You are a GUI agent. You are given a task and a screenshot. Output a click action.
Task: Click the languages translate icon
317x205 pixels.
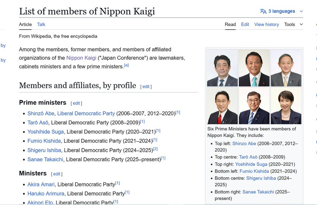tap(263, 11)
